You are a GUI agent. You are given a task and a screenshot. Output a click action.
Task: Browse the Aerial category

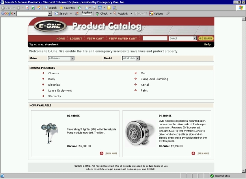(x=145, y=85)
